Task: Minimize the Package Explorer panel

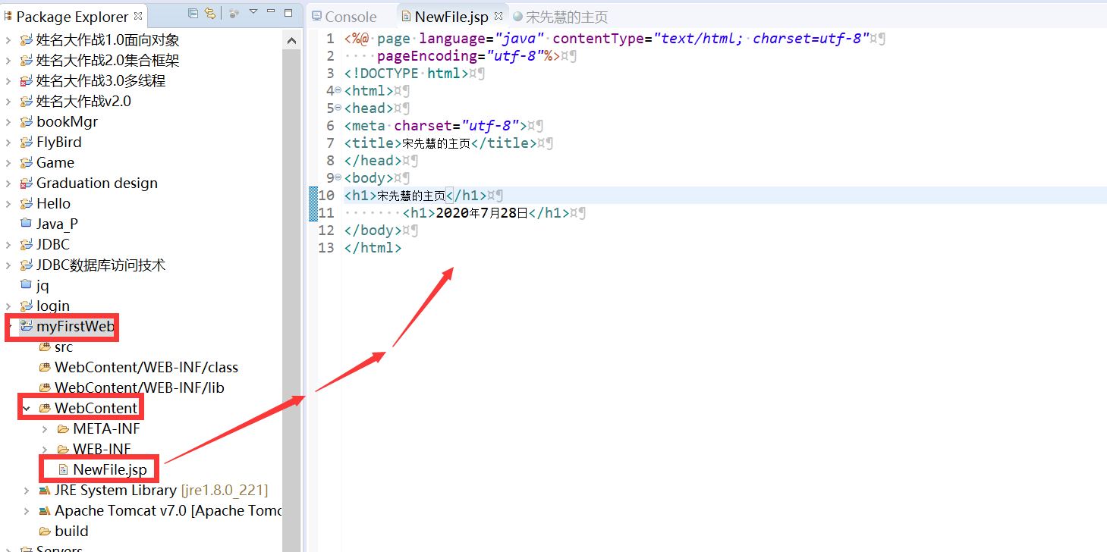Action: pyautogui.click(x=271, y=12)
